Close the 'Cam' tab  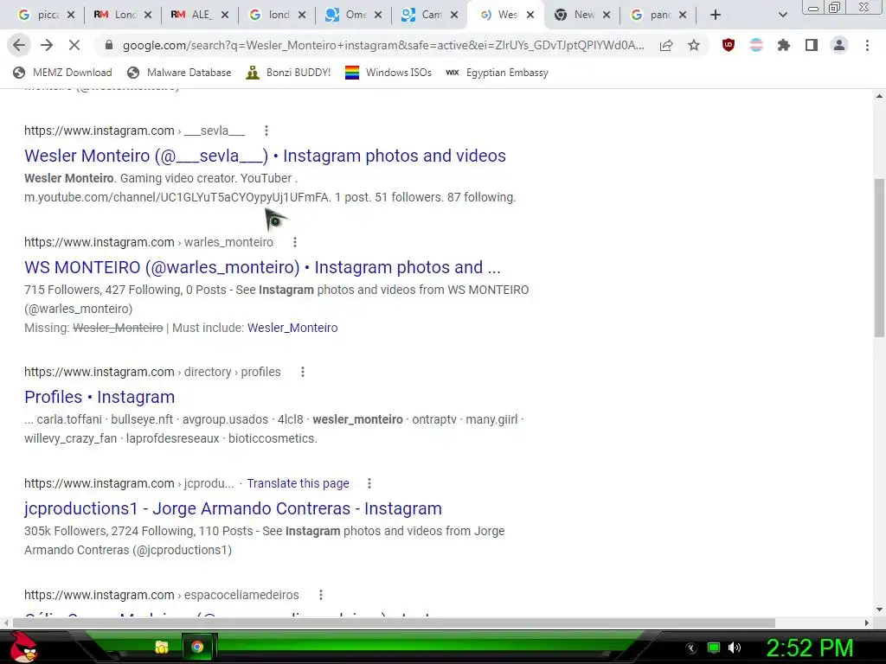tap(454, 16)
